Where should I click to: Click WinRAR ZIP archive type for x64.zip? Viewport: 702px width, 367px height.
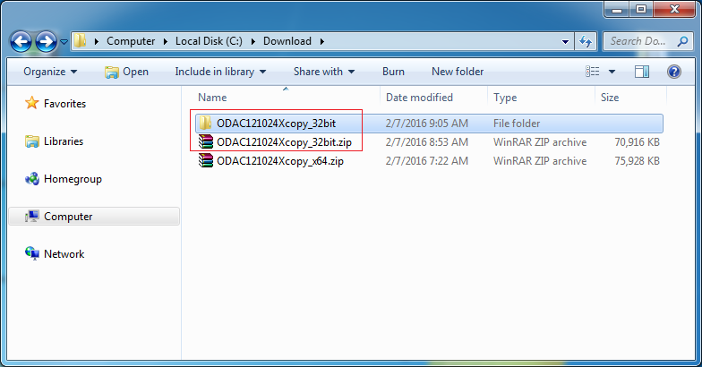pos(540,161)
